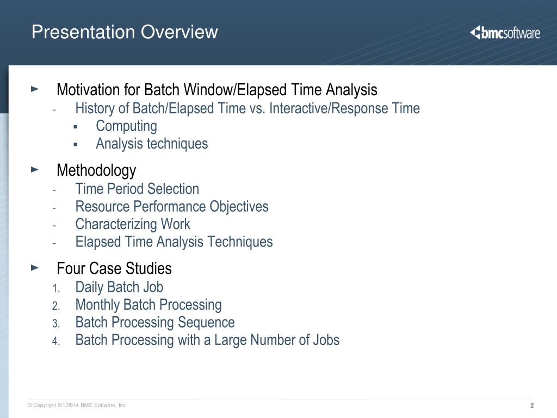This screenshot has width=557, height=418.
Task: Click Motivation for Batch Window/Elapsed Time Analysis
Action: 217,90
